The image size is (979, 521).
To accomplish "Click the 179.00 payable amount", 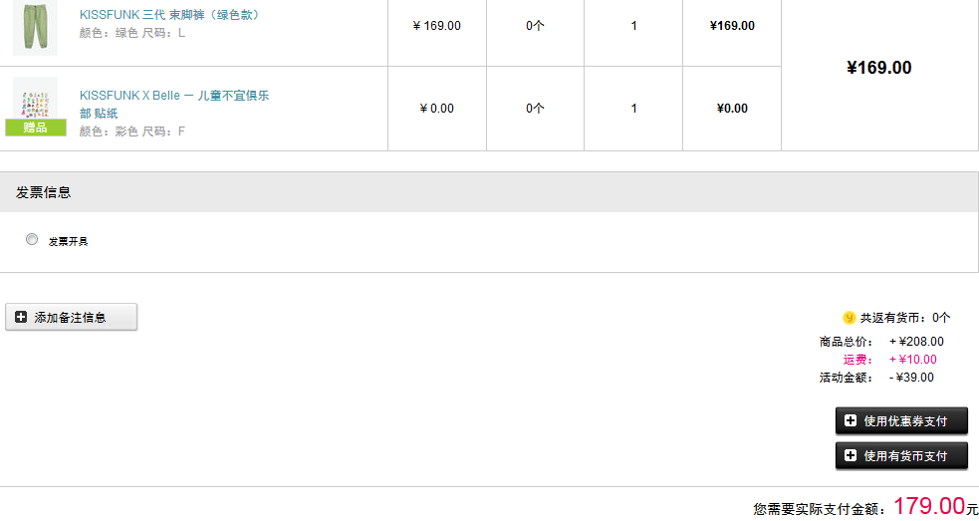I will tap(929, 505).
